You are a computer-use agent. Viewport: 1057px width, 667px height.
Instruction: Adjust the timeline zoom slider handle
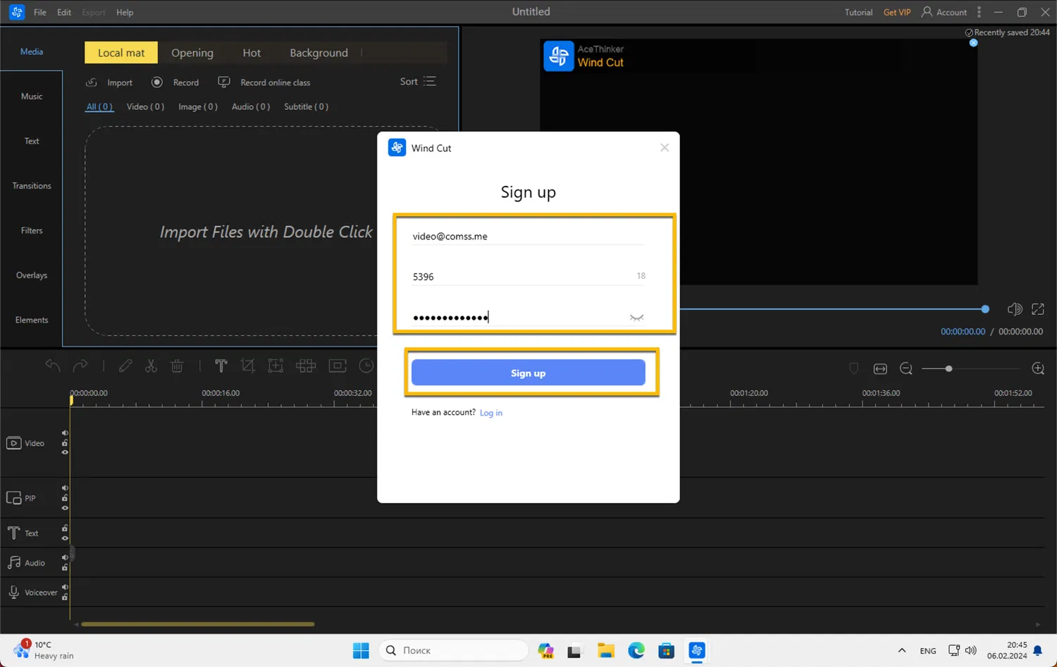948,369
